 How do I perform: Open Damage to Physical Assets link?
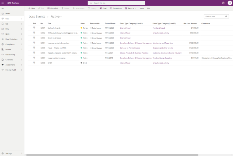[x=130, y=48]
